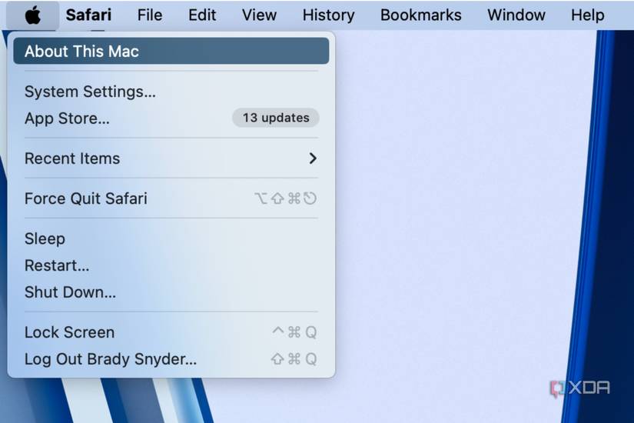
Task: Choose Lock Screen
Action: [171, 332]
